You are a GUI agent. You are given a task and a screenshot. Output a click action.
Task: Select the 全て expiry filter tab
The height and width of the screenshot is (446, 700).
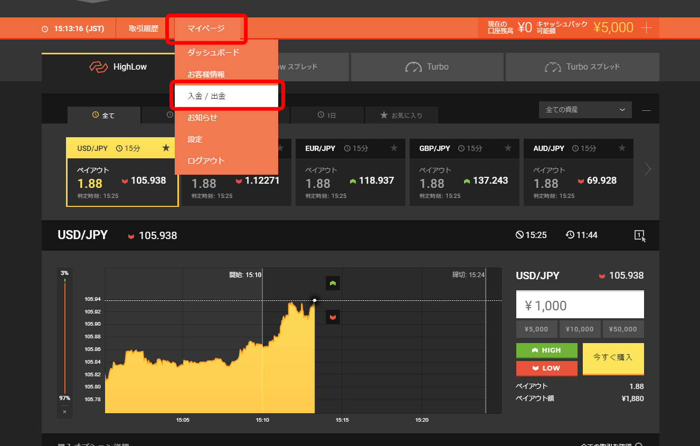coord(103,115)
